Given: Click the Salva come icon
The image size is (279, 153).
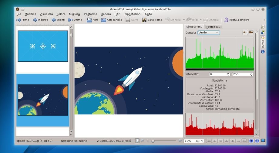Looking at the screenshot, I should click(144, 20).
